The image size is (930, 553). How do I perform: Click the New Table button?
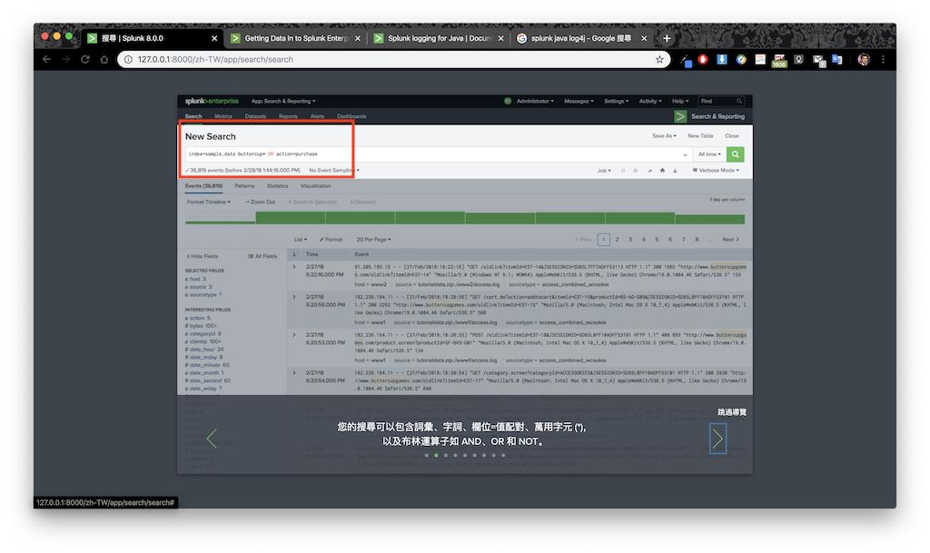[700, 136]
